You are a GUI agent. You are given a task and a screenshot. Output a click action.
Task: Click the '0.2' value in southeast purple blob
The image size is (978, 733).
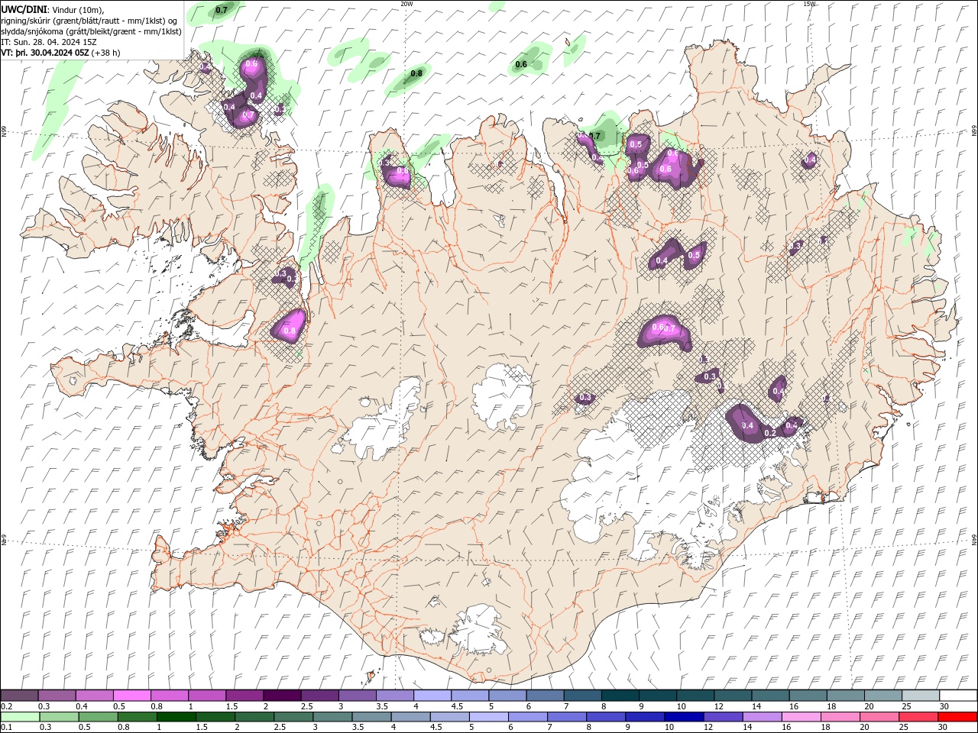770,433
